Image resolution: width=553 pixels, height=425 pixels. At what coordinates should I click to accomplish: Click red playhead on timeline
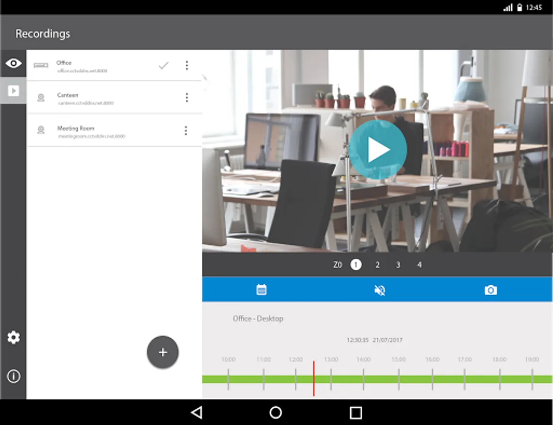(x=313, y=378)
